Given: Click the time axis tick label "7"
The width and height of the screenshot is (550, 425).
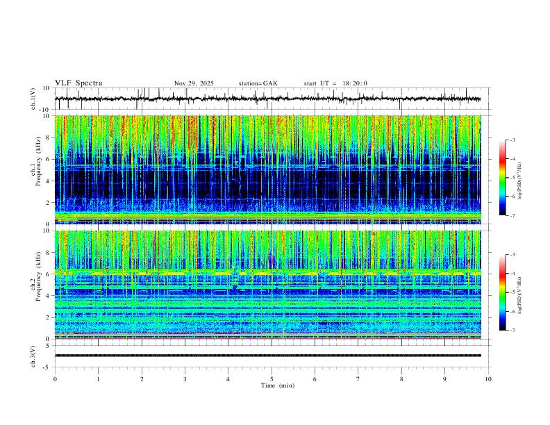Looking at the screenshot, I should (358, 379).
